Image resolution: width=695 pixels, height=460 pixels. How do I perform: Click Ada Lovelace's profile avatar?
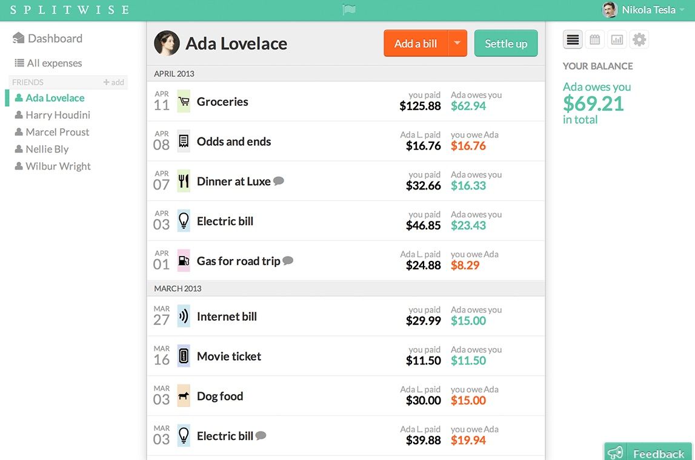(167, 43)
